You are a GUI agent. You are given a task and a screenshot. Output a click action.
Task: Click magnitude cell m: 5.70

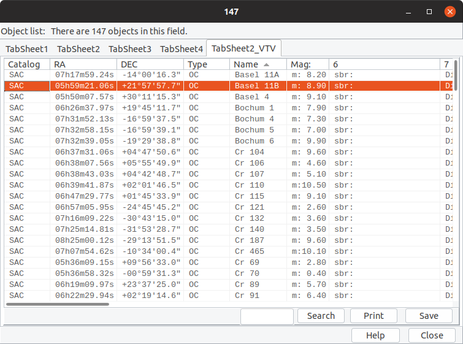pyautogui.click(x=309, y=285)
